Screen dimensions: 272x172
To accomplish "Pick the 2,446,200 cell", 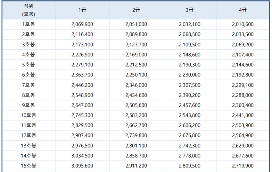I will point(82,85).
